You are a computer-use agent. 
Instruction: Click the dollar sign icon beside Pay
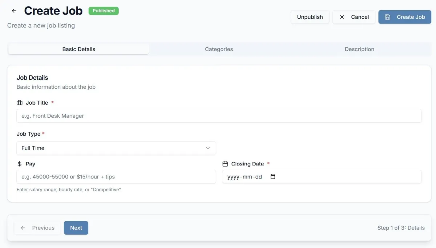pyautogui.click(x=20, y=164)
